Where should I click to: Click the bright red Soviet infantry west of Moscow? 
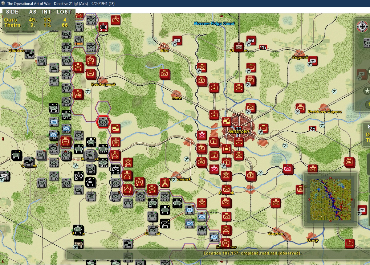click(202, 135)
